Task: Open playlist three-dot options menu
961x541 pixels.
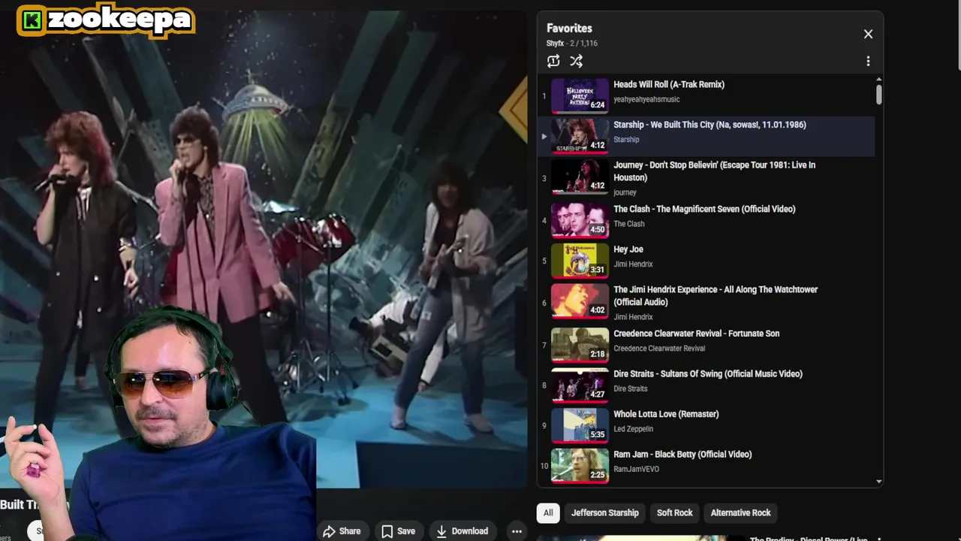Action: pos(868,61)
